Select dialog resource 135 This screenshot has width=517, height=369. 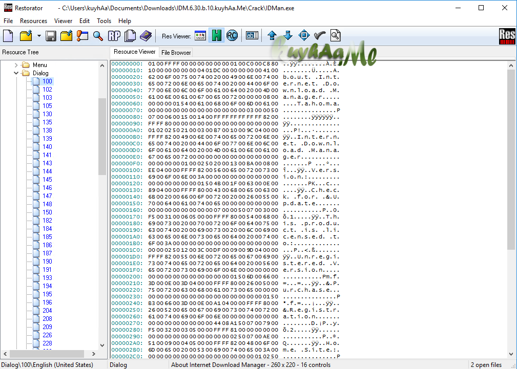[47, 122]
